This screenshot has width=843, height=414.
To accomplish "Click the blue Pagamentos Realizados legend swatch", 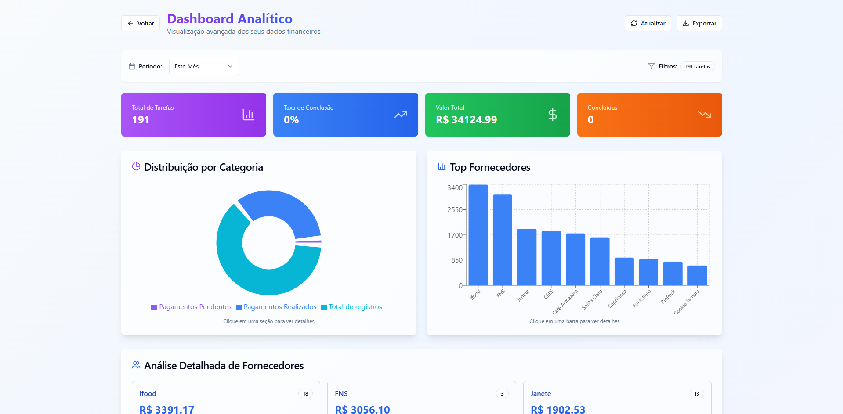I will (239, 307).
